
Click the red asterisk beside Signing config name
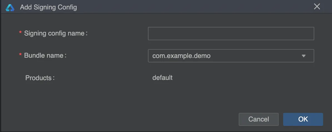pyautogui.click(x=21, y=32)
